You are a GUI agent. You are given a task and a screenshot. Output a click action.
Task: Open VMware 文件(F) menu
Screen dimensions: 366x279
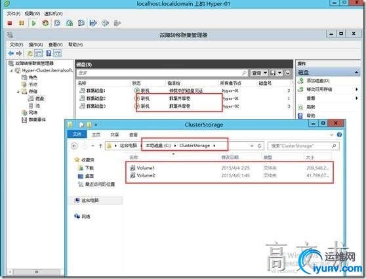(x=14, y=14)
